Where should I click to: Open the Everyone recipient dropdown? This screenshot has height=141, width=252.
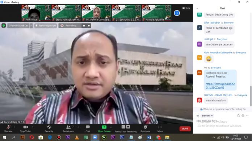pos(207,115)
